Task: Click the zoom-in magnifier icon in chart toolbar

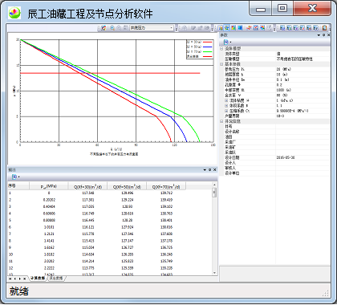Action: point(112,28)
